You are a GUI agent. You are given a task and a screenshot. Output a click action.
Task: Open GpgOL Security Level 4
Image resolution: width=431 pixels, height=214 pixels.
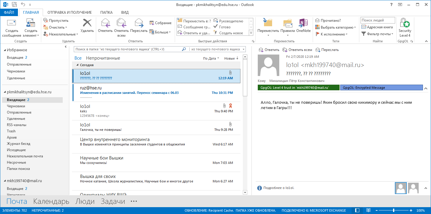click(405, 28)
